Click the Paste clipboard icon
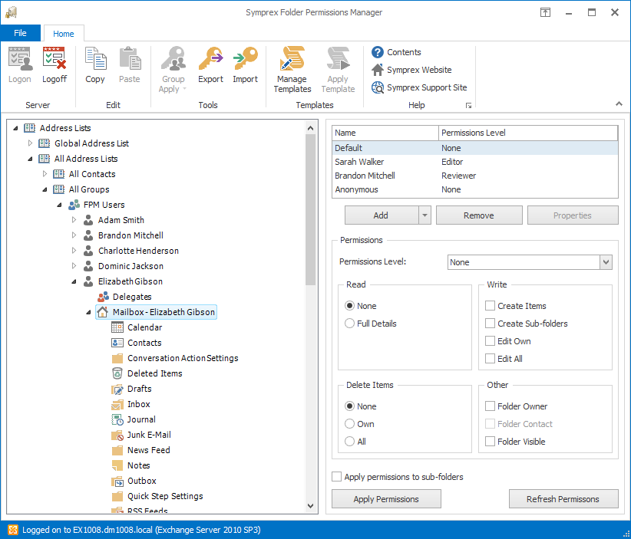 (130, 58)
